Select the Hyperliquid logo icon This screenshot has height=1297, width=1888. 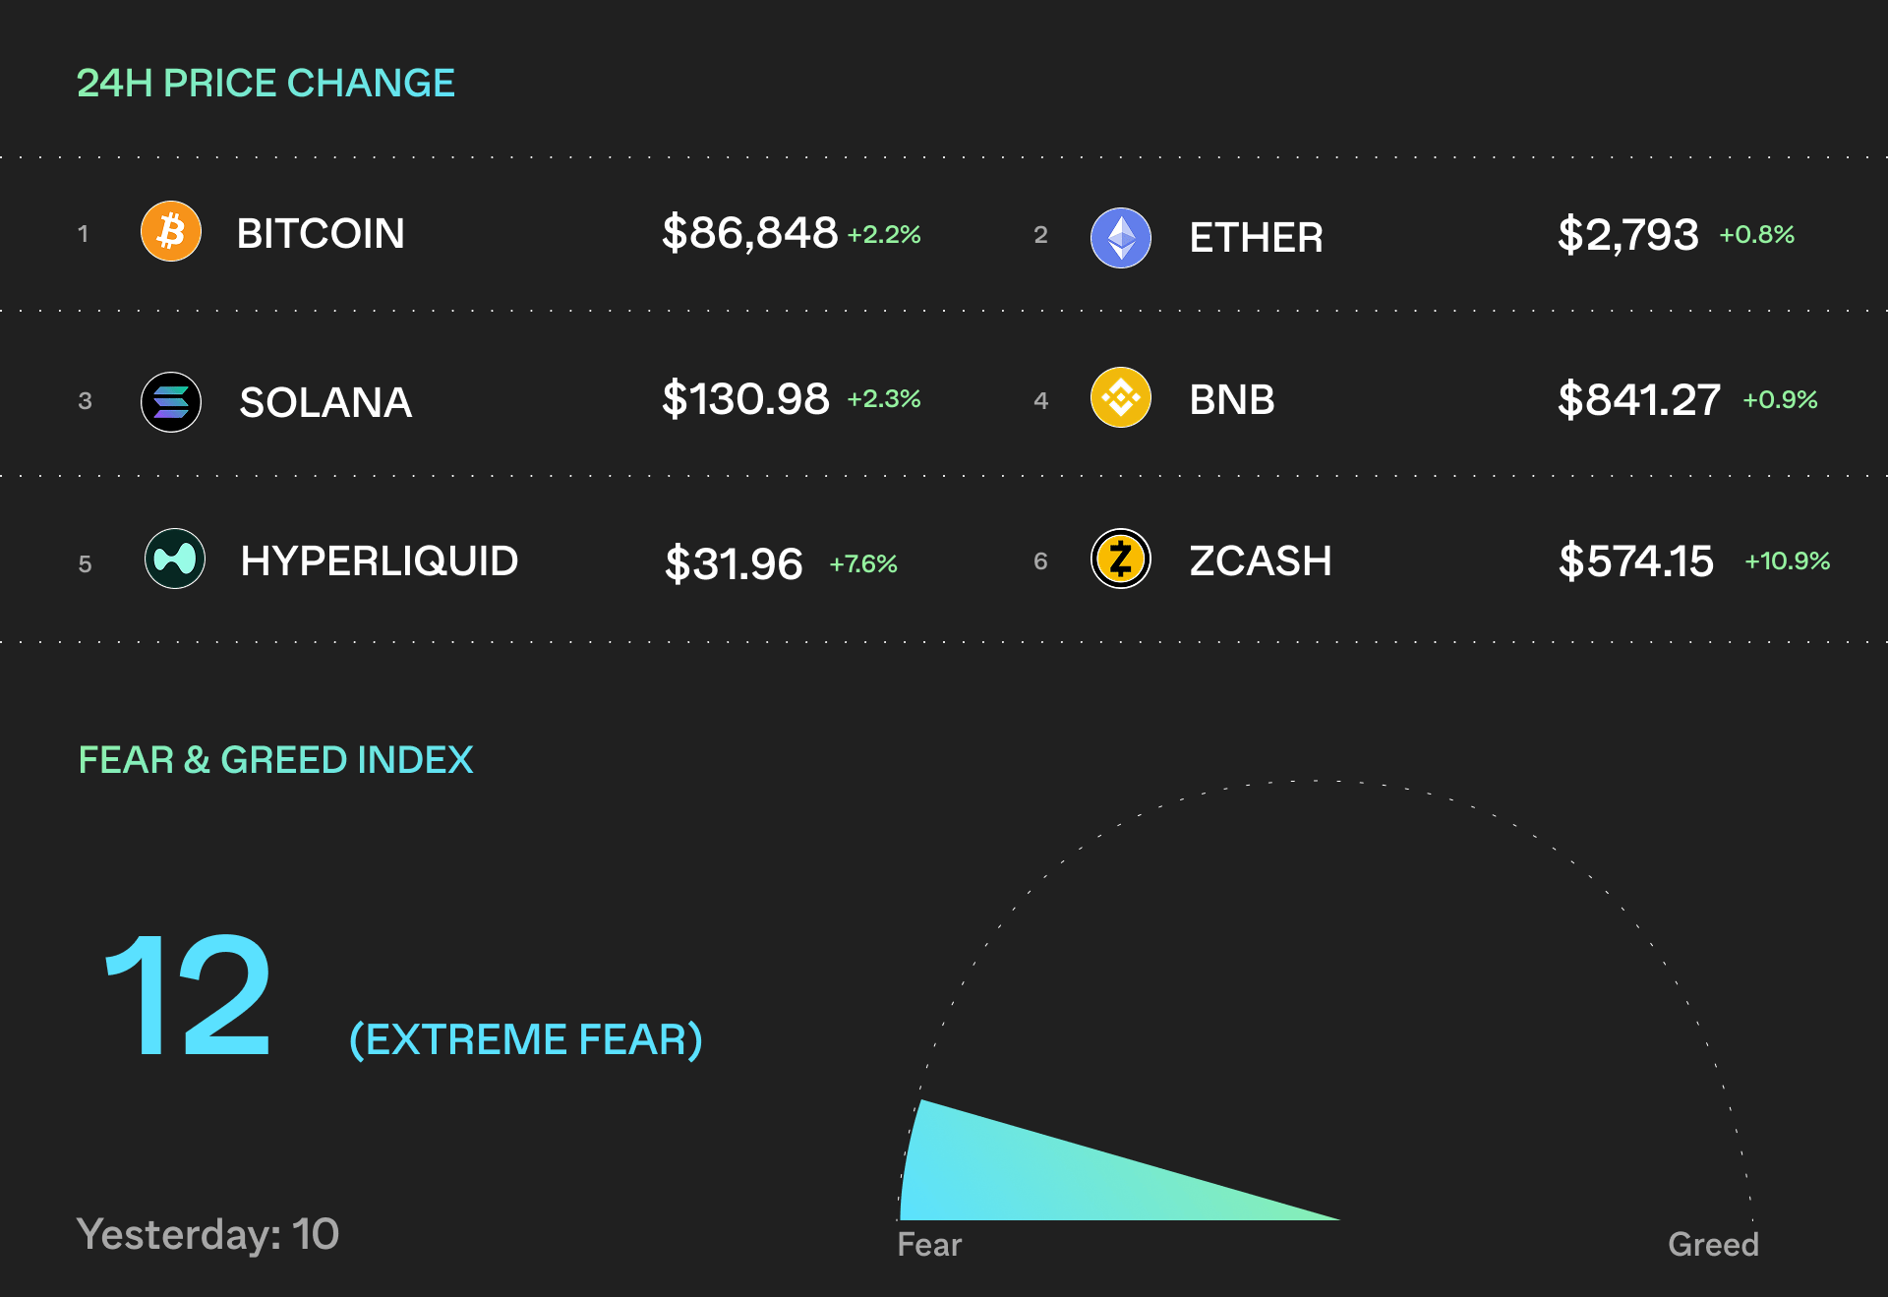tap(175, 560)
